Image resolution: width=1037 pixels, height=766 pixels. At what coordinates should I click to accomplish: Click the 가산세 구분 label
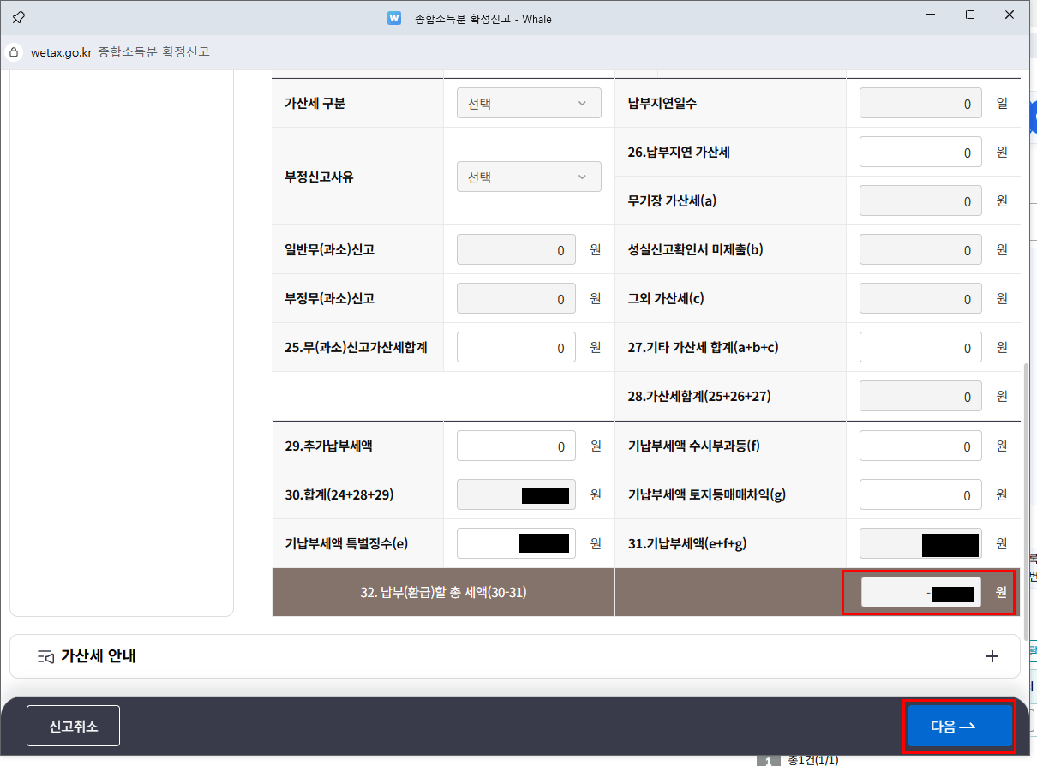pos(315,104)
